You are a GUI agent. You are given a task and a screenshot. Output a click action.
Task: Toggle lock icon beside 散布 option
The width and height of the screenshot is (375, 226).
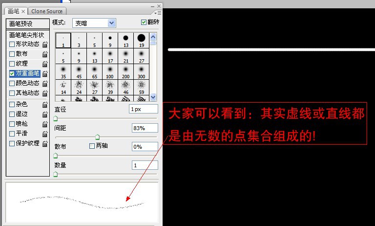45,54
